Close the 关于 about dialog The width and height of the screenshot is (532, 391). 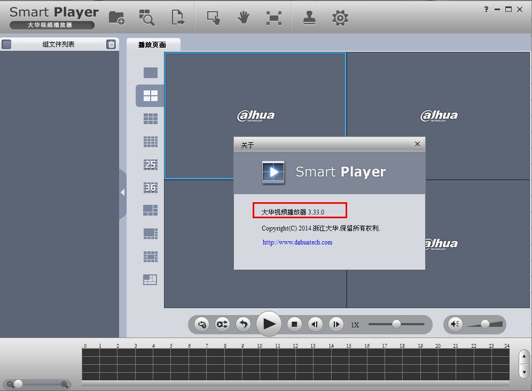point(417,144)
